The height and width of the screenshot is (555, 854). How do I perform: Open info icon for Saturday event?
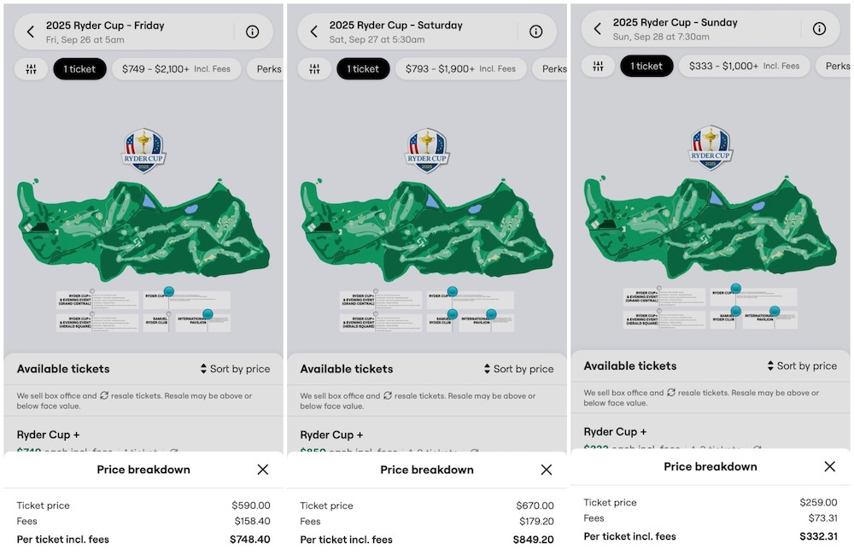pyautogui.click(x=536, y=32)
